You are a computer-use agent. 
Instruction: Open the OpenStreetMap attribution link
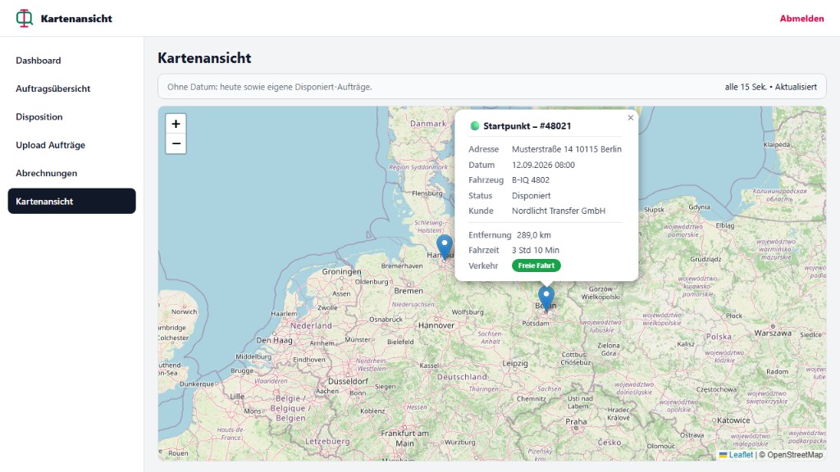pyautogui.click(x=794, y=455)
